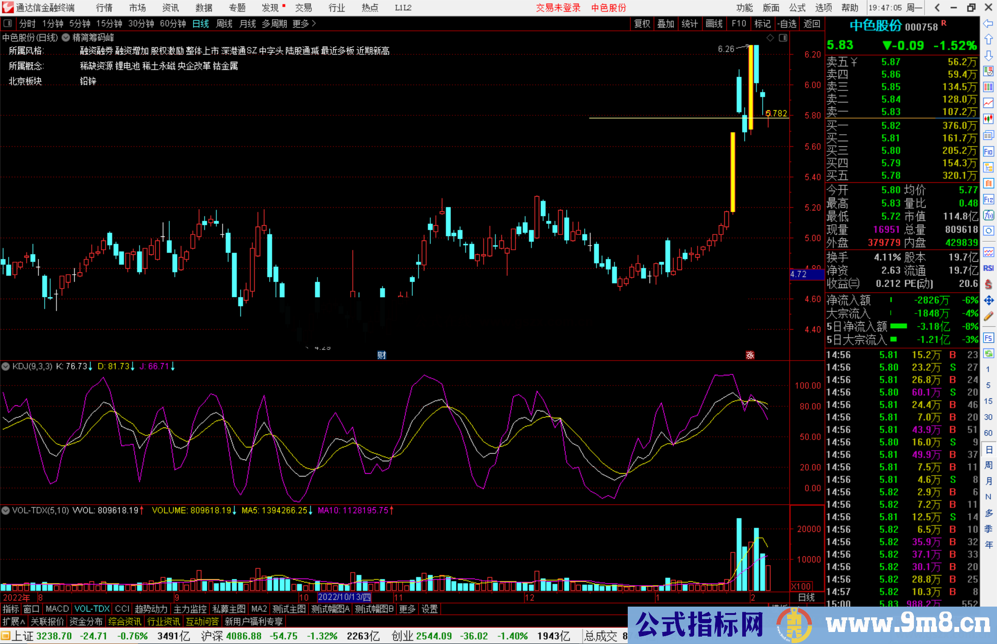Viewport: 997px width, 644px height.
Task: Toggle VOL-TDX panel round button
Action: click(x=6, y=511)
